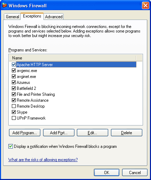Viewport: 151px width, 180px height.
Task: Enable the Remote Desktop checkbox
Action: click(x=14, y=106)
